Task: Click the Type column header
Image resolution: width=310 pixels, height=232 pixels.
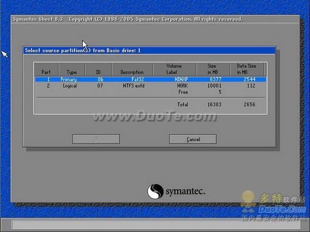Action: pyautogui.click(x=72, y=69)
